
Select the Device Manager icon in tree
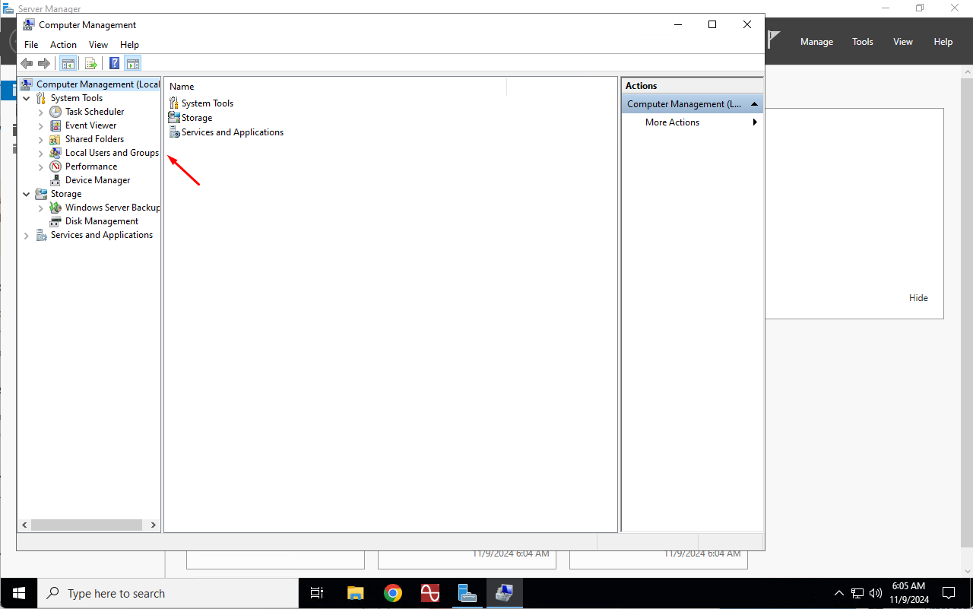pyautogui.click(x=55, y=180)
